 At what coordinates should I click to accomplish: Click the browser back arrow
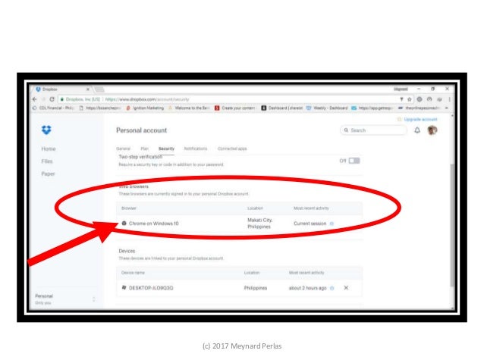(x=34, y=99)
